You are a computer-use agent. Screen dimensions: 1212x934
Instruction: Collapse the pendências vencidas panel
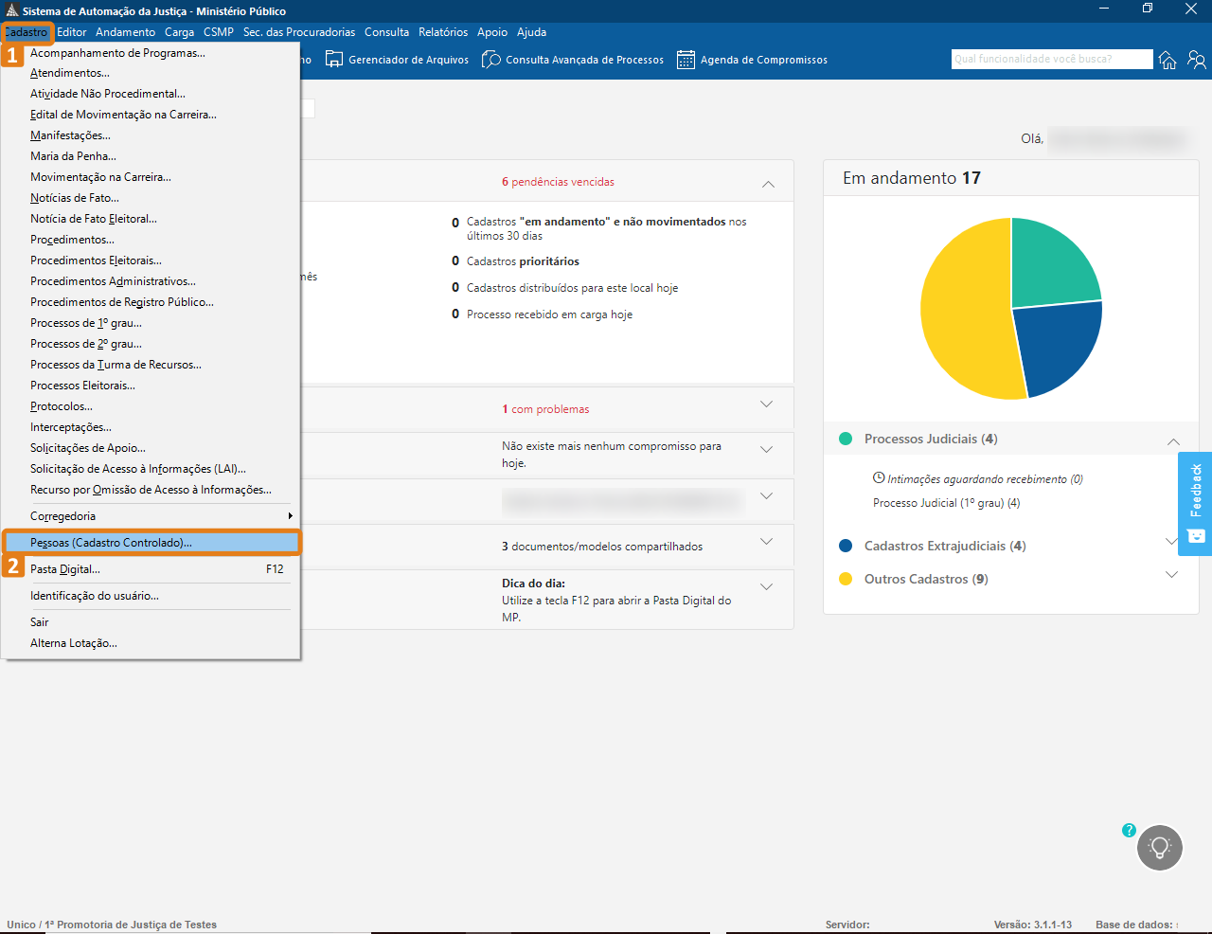click(x=768, y=183)
